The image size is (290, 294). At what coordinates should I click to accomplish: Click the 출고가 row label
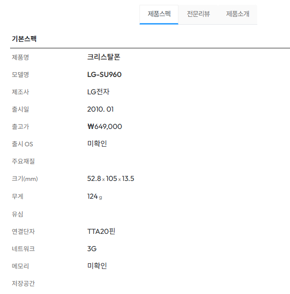20,127
